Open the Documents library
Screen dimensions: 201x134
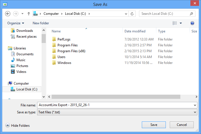(25, 54)
